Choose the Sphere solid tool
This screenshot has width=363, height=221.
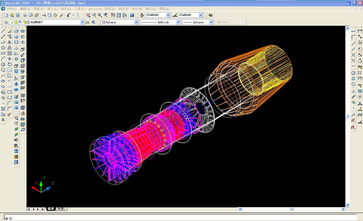[16, 37]
